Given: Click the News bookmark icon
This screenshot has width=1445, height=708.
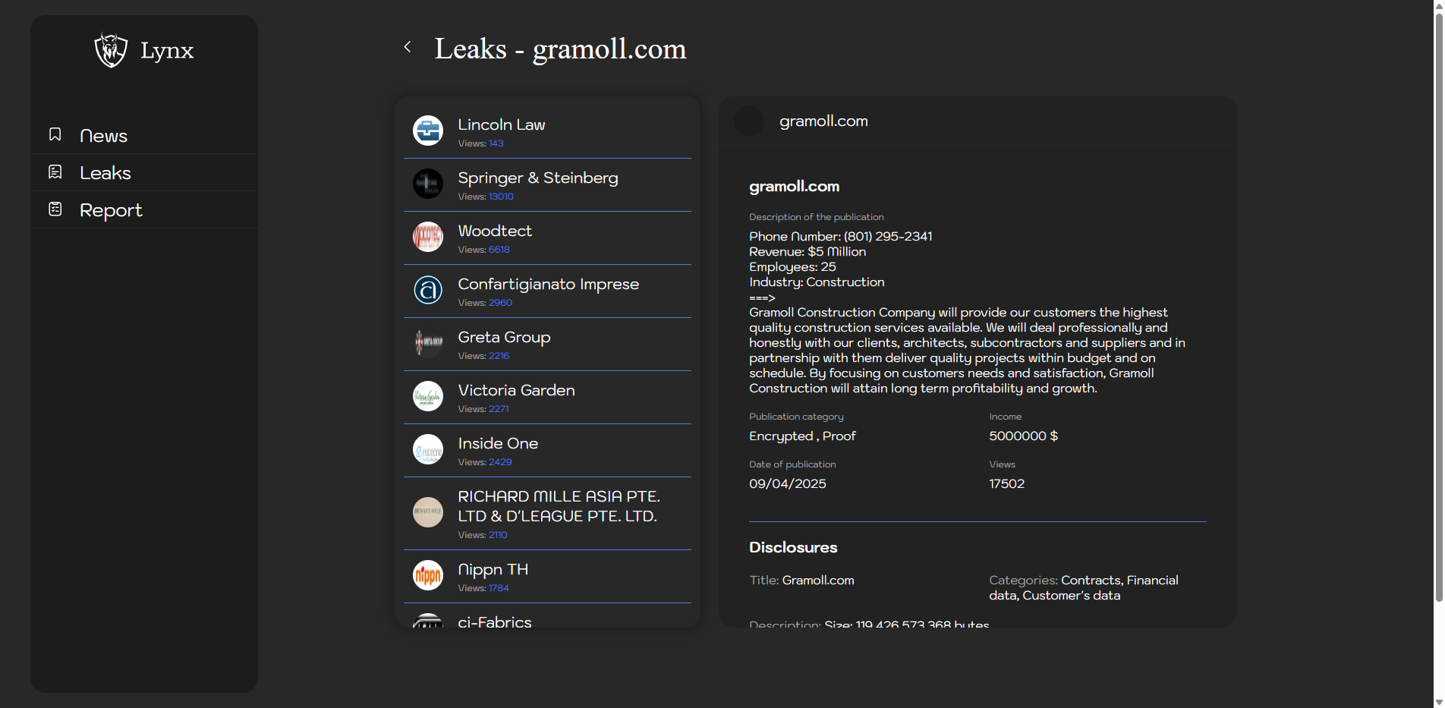Looking at the screenshot, I should [x=55, y=135].
